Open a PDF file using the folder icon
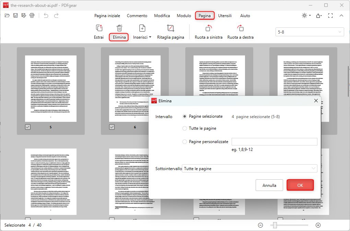Image resolution: width=350 pixels, height=231 pixels. coord(7,15)
